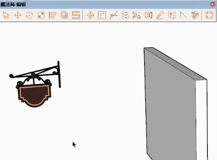
Task: Click the dice random tool
Action: click(x=195, y=15)
